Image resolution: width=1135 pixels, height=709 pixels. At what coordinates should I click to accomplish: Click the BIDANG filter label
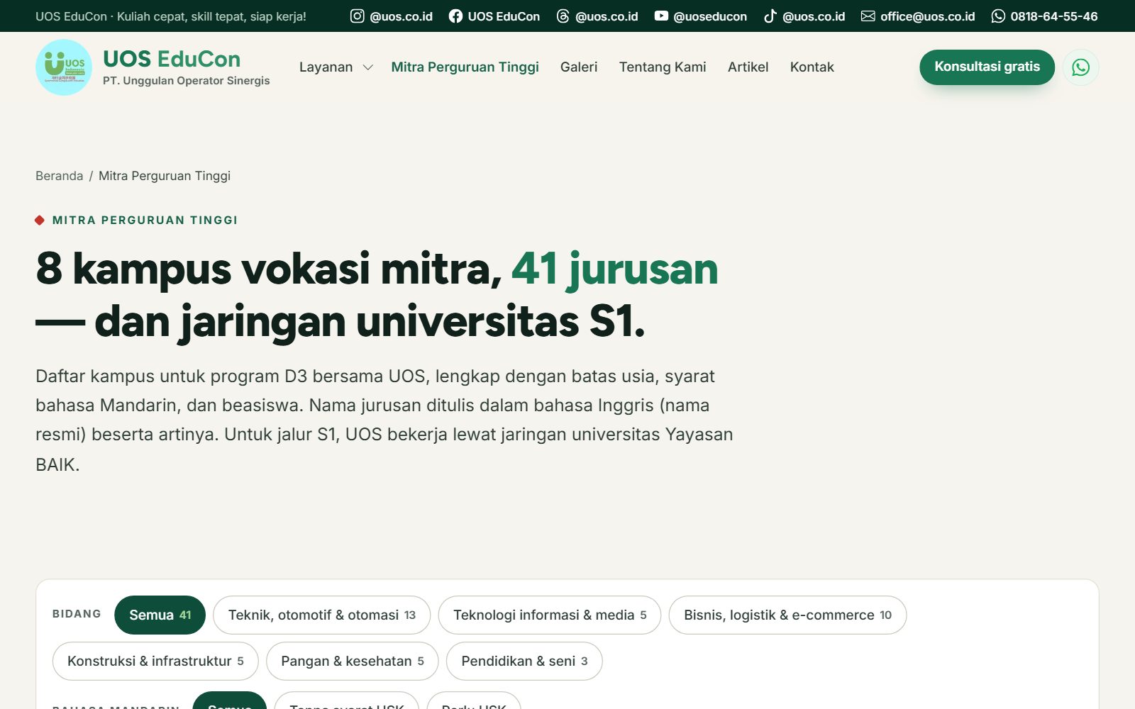coord(77,614)
